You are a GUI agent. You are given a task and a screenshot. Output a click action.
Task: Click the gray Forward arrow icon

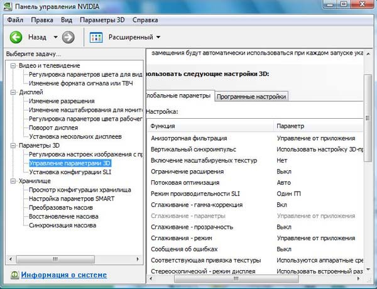pos(68,38)
